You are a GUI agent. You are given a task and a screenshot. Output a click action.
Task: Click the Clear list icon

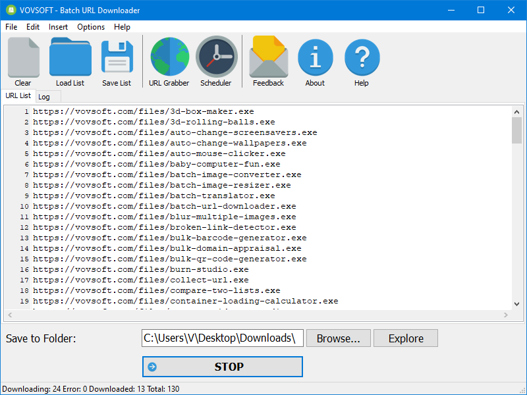(23, 57)
